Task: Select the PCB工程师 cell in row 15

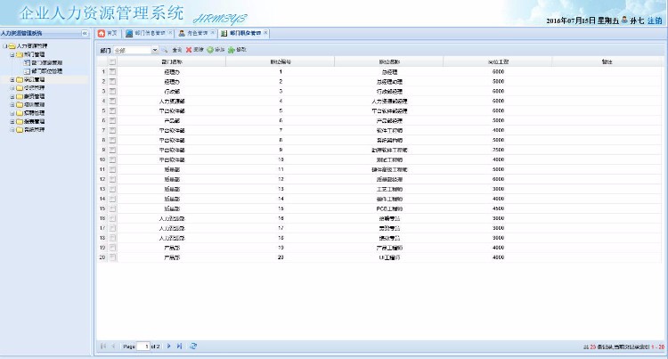Action: coord(389,208)
